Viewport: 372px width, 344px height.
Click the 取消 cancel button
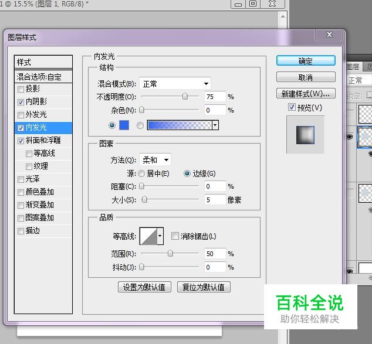pyautogui.click(x=306, y=77)
